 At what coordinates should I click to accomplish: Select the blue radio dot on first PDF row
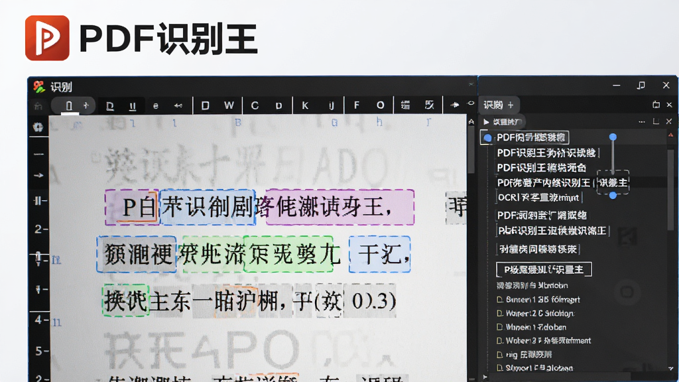(x=487, y=138)
